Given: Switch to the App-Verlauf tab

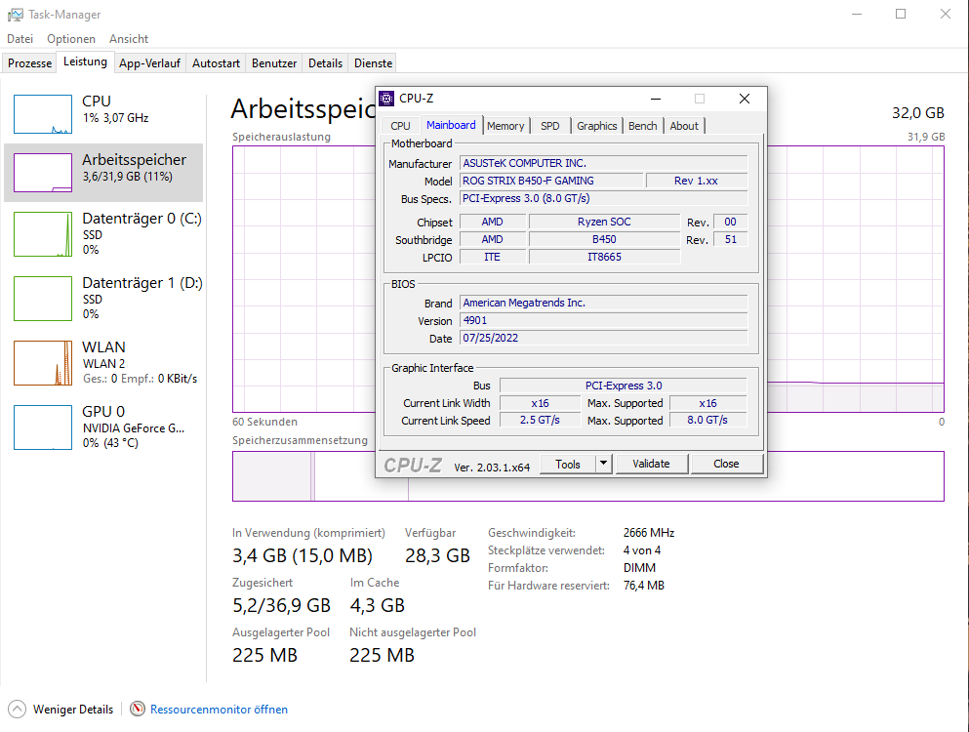Looking at the screenshot, I should click(149, 63).
